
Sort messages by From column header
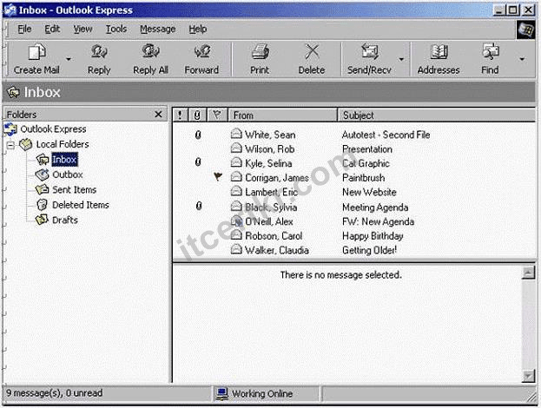pyautogui.click(x=282, y=115)
